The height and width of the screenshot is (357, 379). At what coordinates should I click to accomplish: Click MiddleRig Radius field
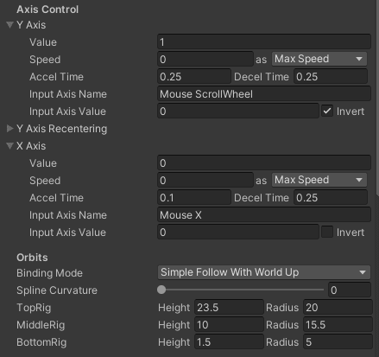338,325
